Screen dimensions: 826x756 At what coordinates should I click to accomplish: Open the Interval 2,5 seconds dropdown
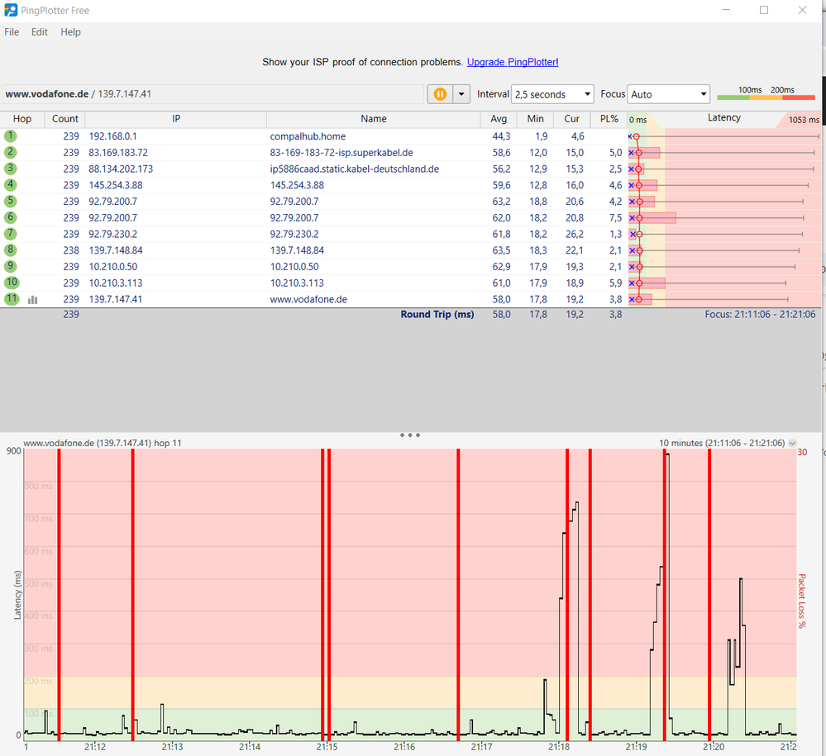(552, 94)
